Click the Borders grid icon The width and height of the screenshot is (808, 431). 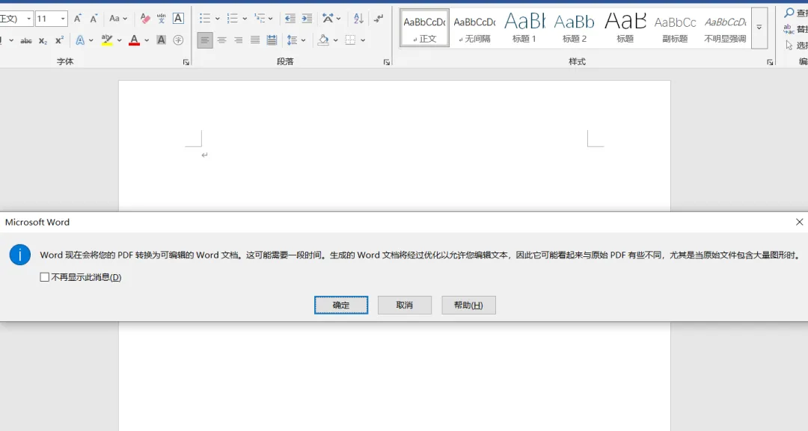[x=350, y=40]
